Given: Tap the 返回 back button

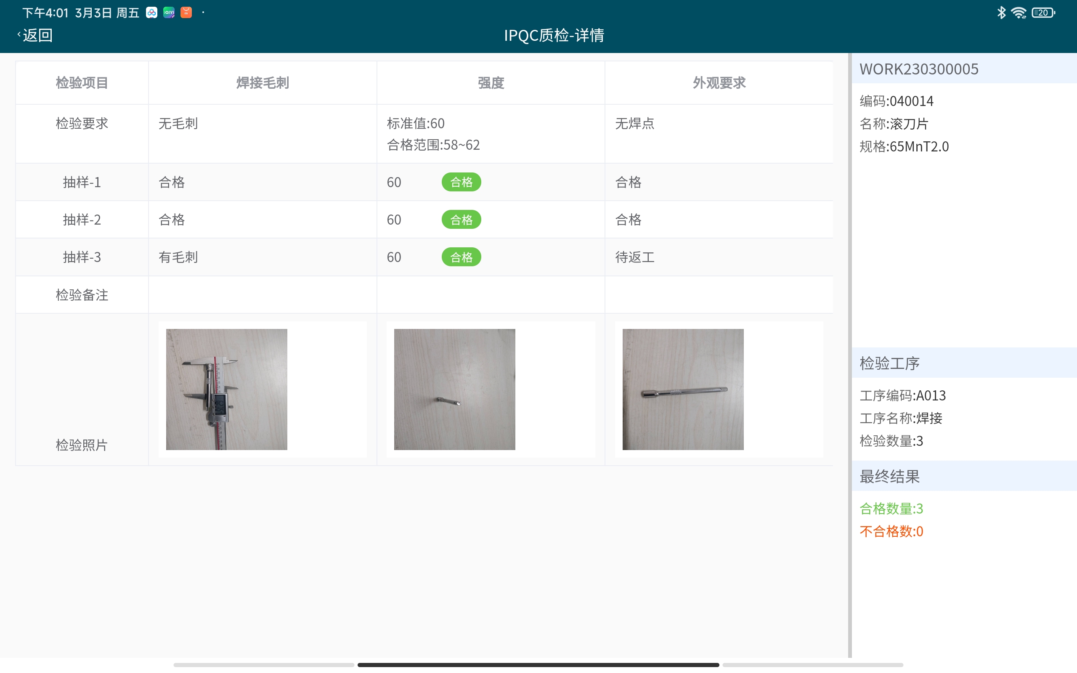Looking at the screenshot, I should (x=35, y=35).
